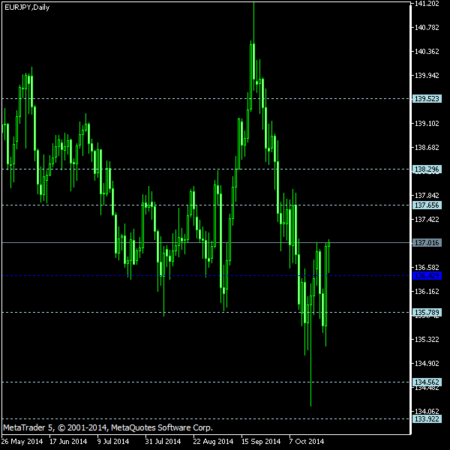Click the 134.902 price scale value
450x450 pixels.
pos(427,364)
